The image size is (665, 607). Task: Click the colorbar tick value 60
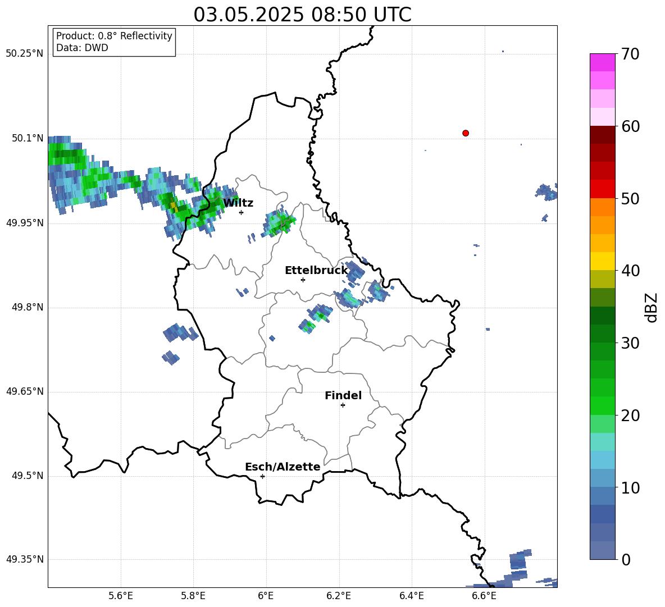pyautogui.click(x=630, y=126)
